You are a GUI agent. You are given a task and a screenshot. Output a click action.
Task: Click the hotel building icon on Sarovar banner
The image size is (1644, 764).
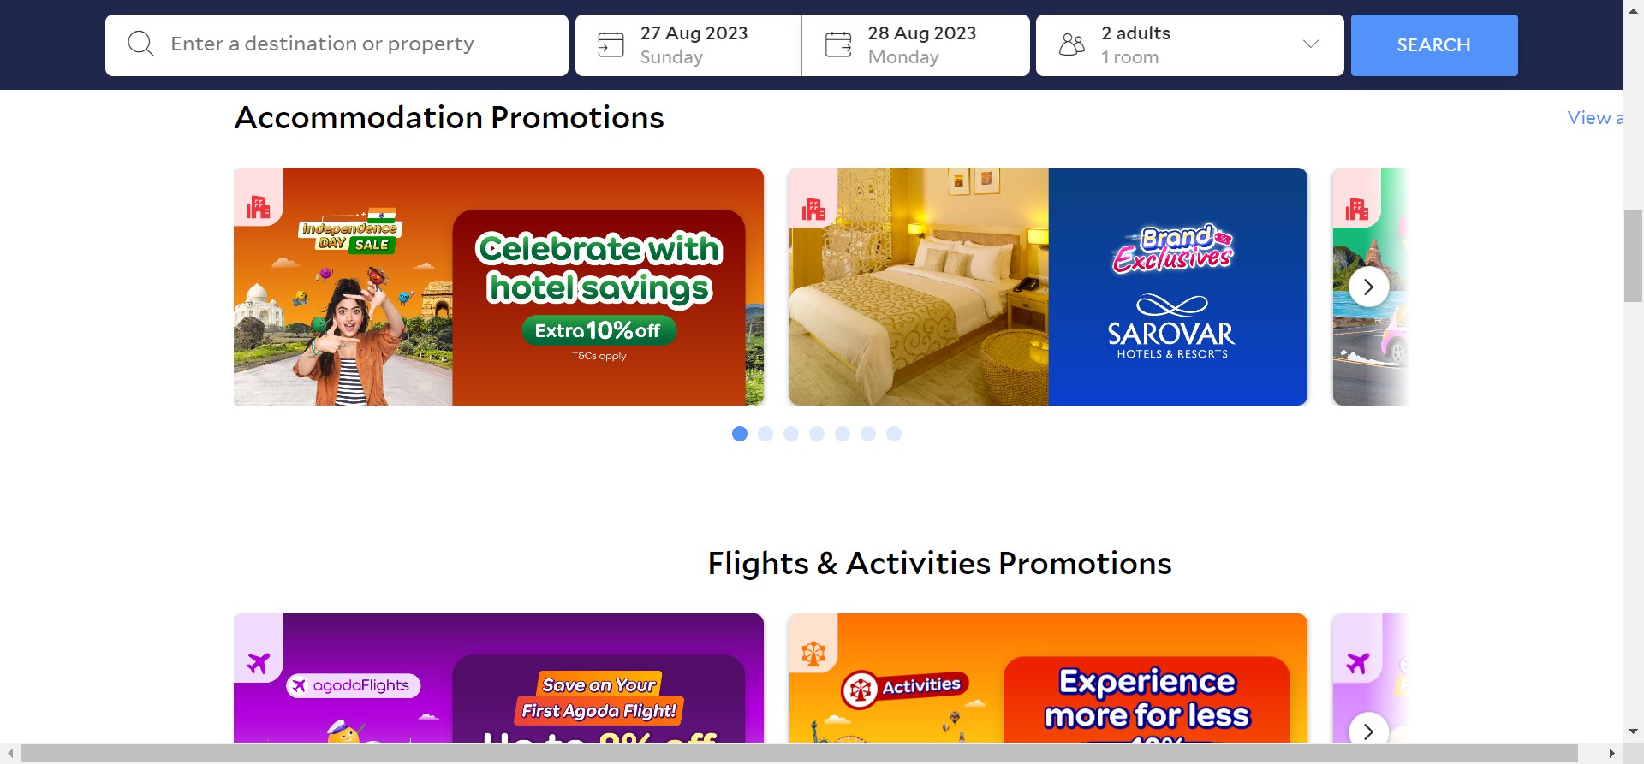[813, 207]
